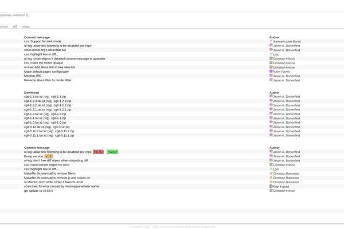Open the (sig) link for cgit-1.2.3.tar.xz

[49, 101]
